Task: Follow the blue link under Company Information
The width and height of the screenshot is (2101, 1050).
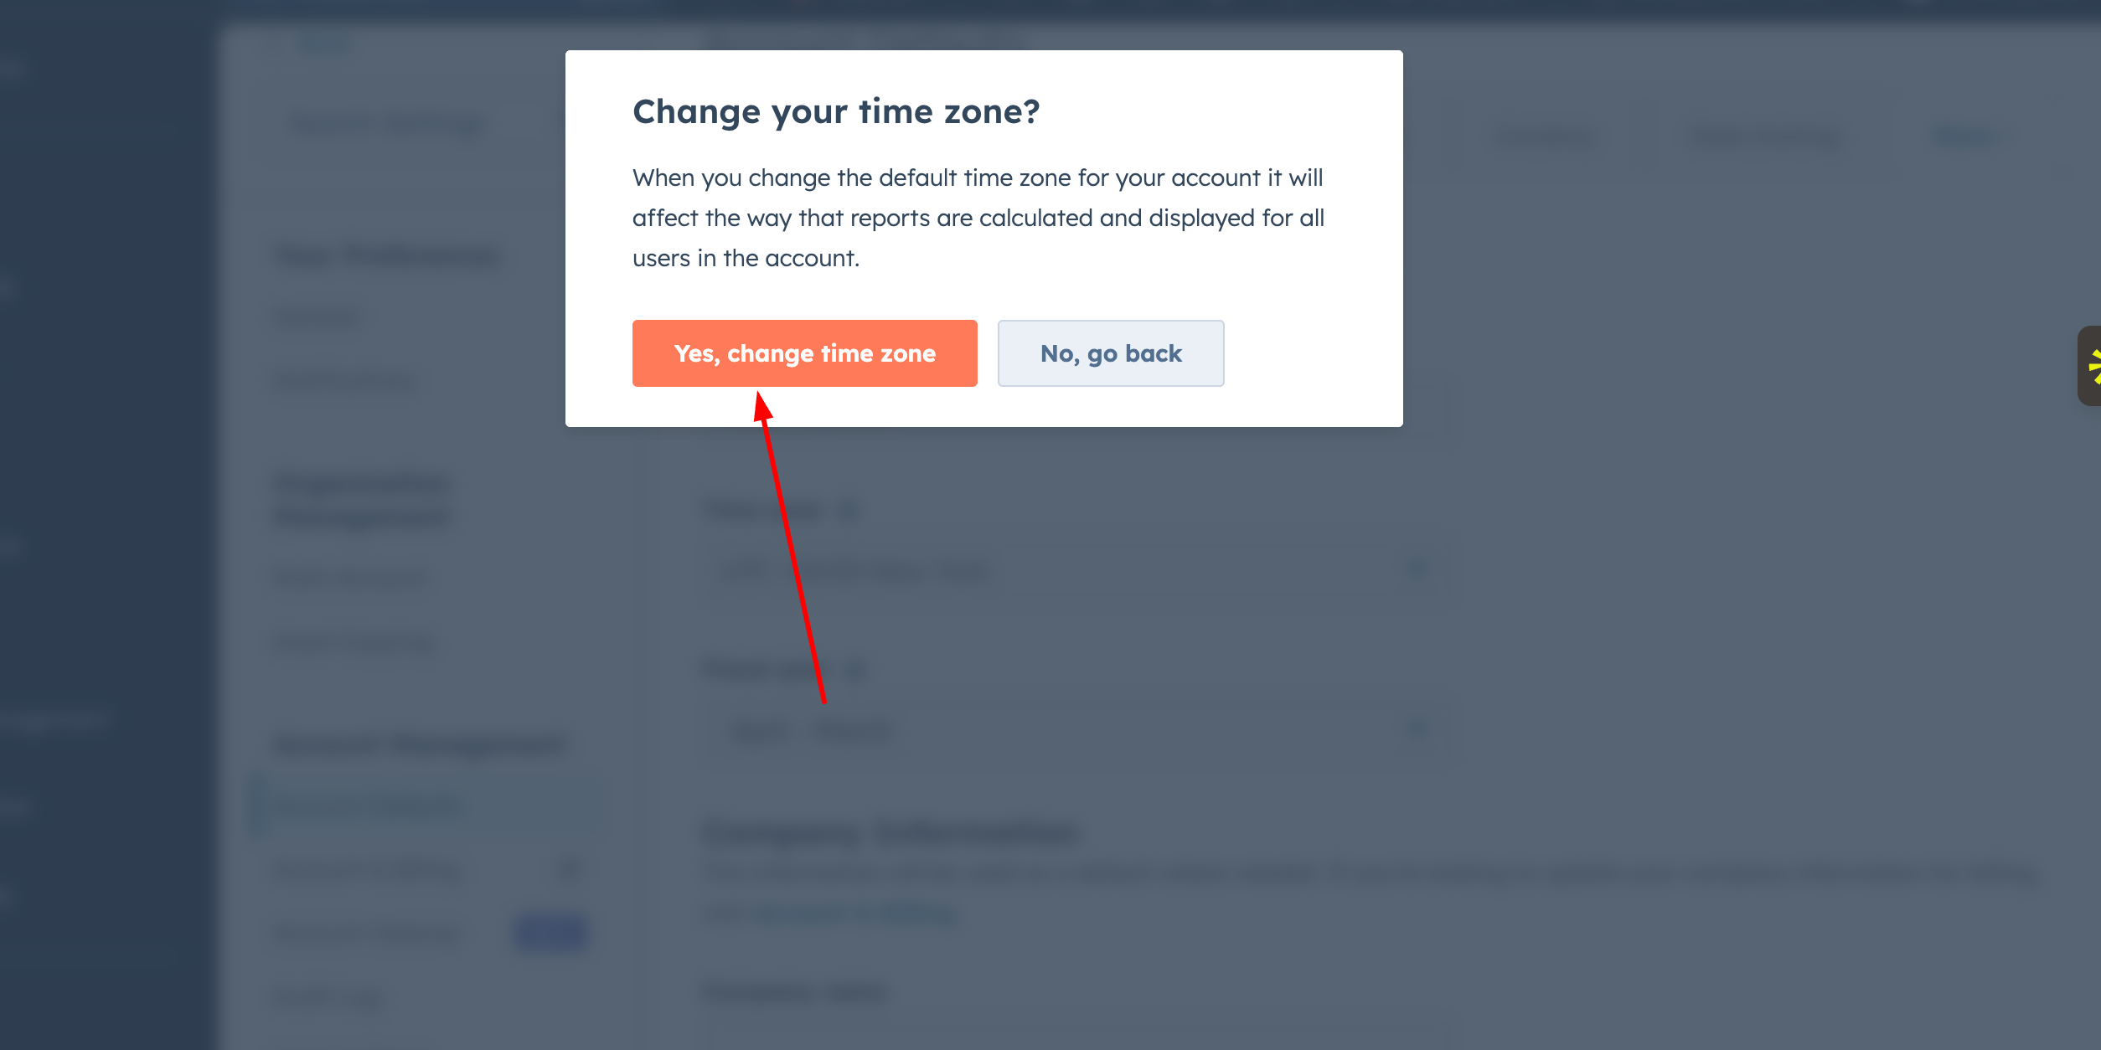Action: coord(854,914)
